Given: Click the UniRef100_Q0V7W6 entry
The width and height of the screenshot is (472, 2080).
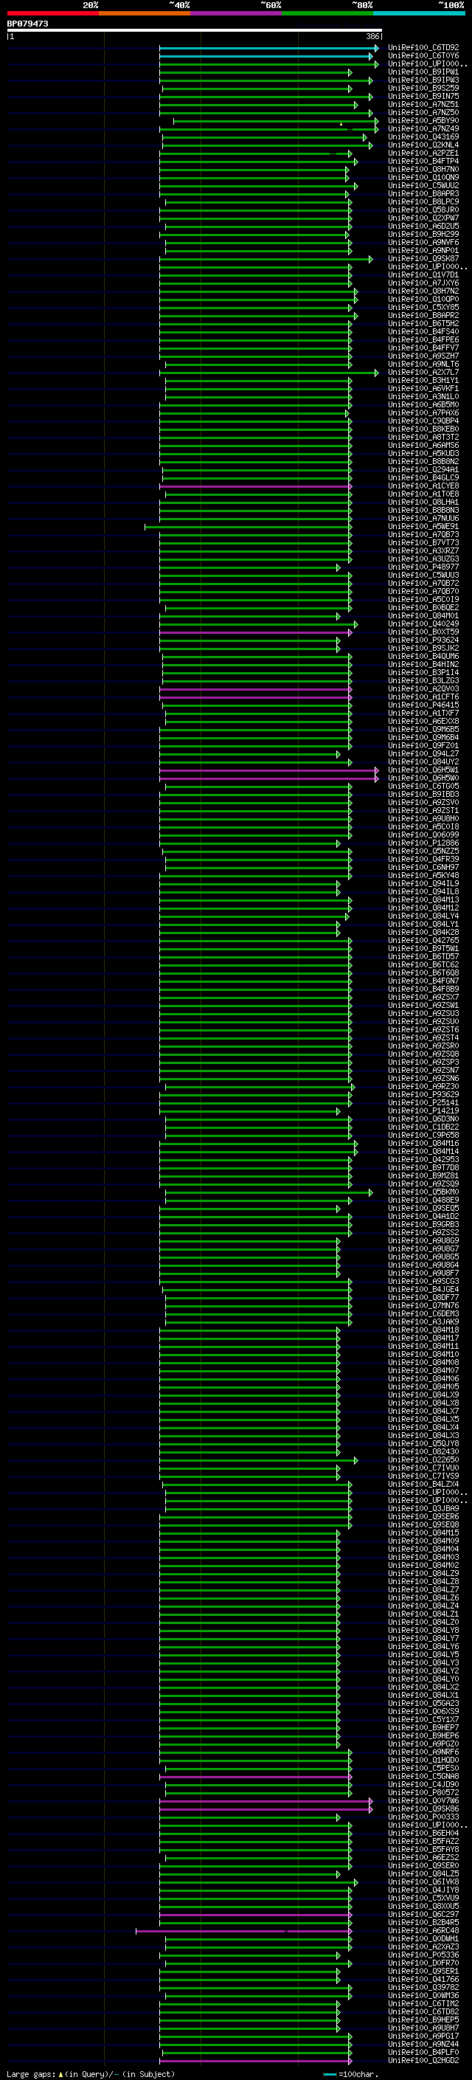Looking at the screenshot, I should [423, 1800].
